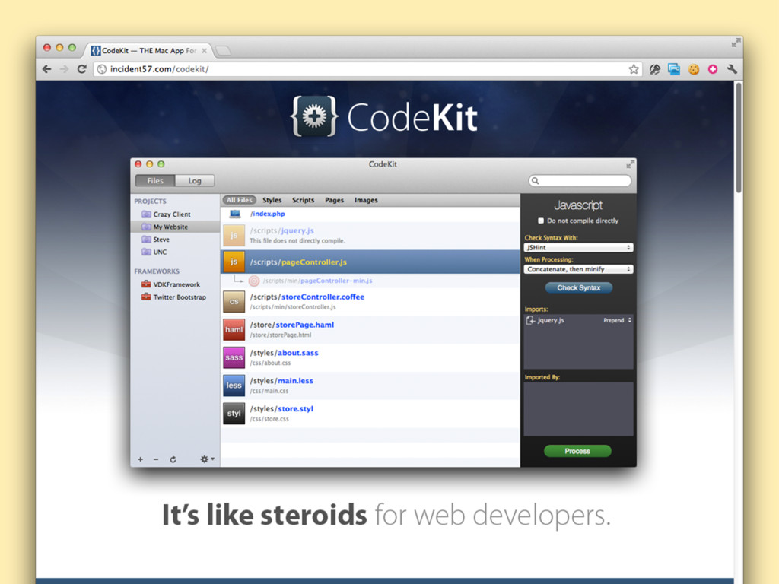This screenshot has height=584, width=779.
Task: Click the Check Syntax button
Action: pyautogui.click(x=578, y=288)
